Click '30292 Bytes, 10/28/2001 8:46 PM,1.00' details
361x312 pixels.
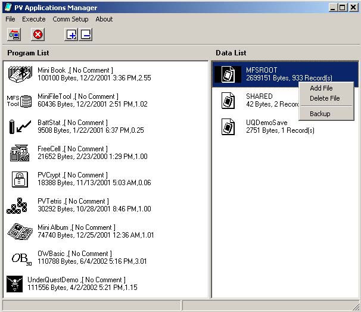(x=94, y=209)
